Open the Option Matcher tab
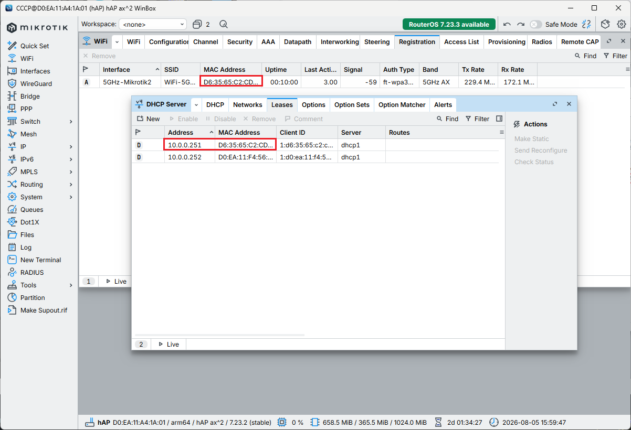Image resolution: width=631 pixels, height=430 pixels. point(402,105)
